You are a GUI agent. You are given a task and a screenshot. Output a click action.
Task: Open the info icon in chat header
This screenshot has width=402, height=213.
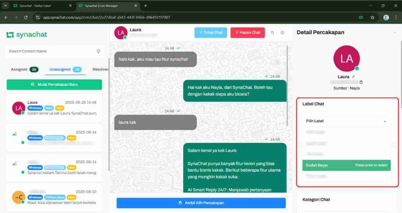click(x=282, y=33)
